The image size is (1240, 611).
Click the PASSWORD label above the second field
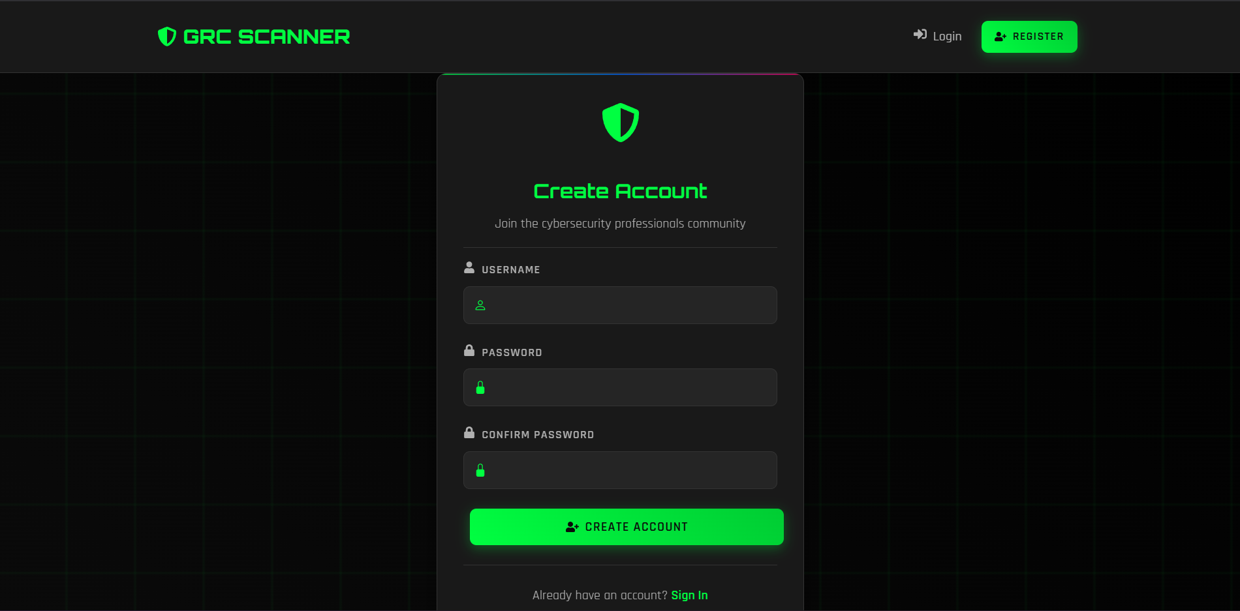pyautogui.click(x=512, y=353)
